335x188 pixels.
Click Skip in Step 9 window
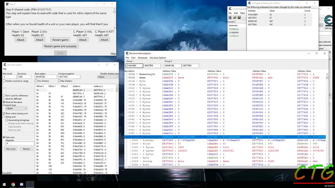point(113,54)
